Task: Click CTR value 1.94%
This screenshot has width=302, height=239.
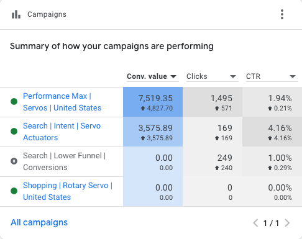Action: (280, 98)
